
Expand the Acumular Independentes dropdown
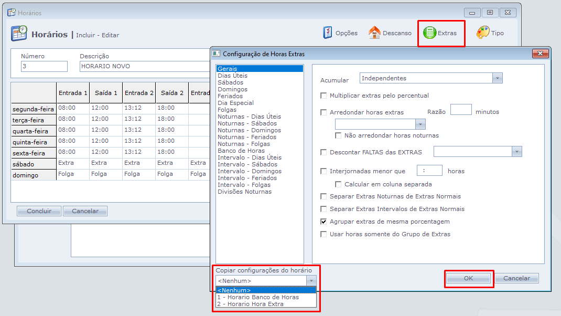[498, 78]
